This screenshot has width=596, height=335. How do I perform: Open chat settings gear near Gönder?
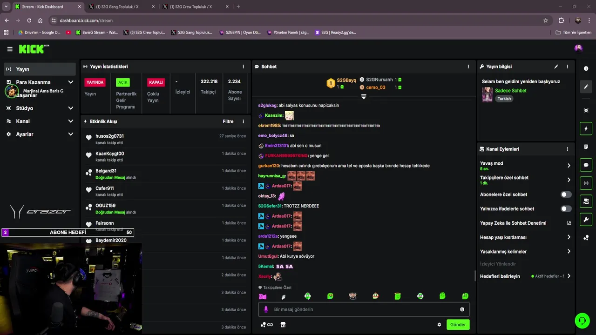[439, 325]
